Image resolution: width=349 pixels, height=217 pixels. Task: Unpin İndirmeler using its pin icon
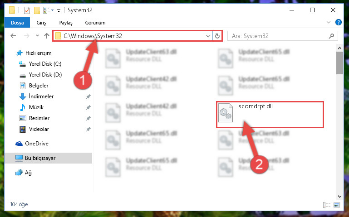(88, 96)
